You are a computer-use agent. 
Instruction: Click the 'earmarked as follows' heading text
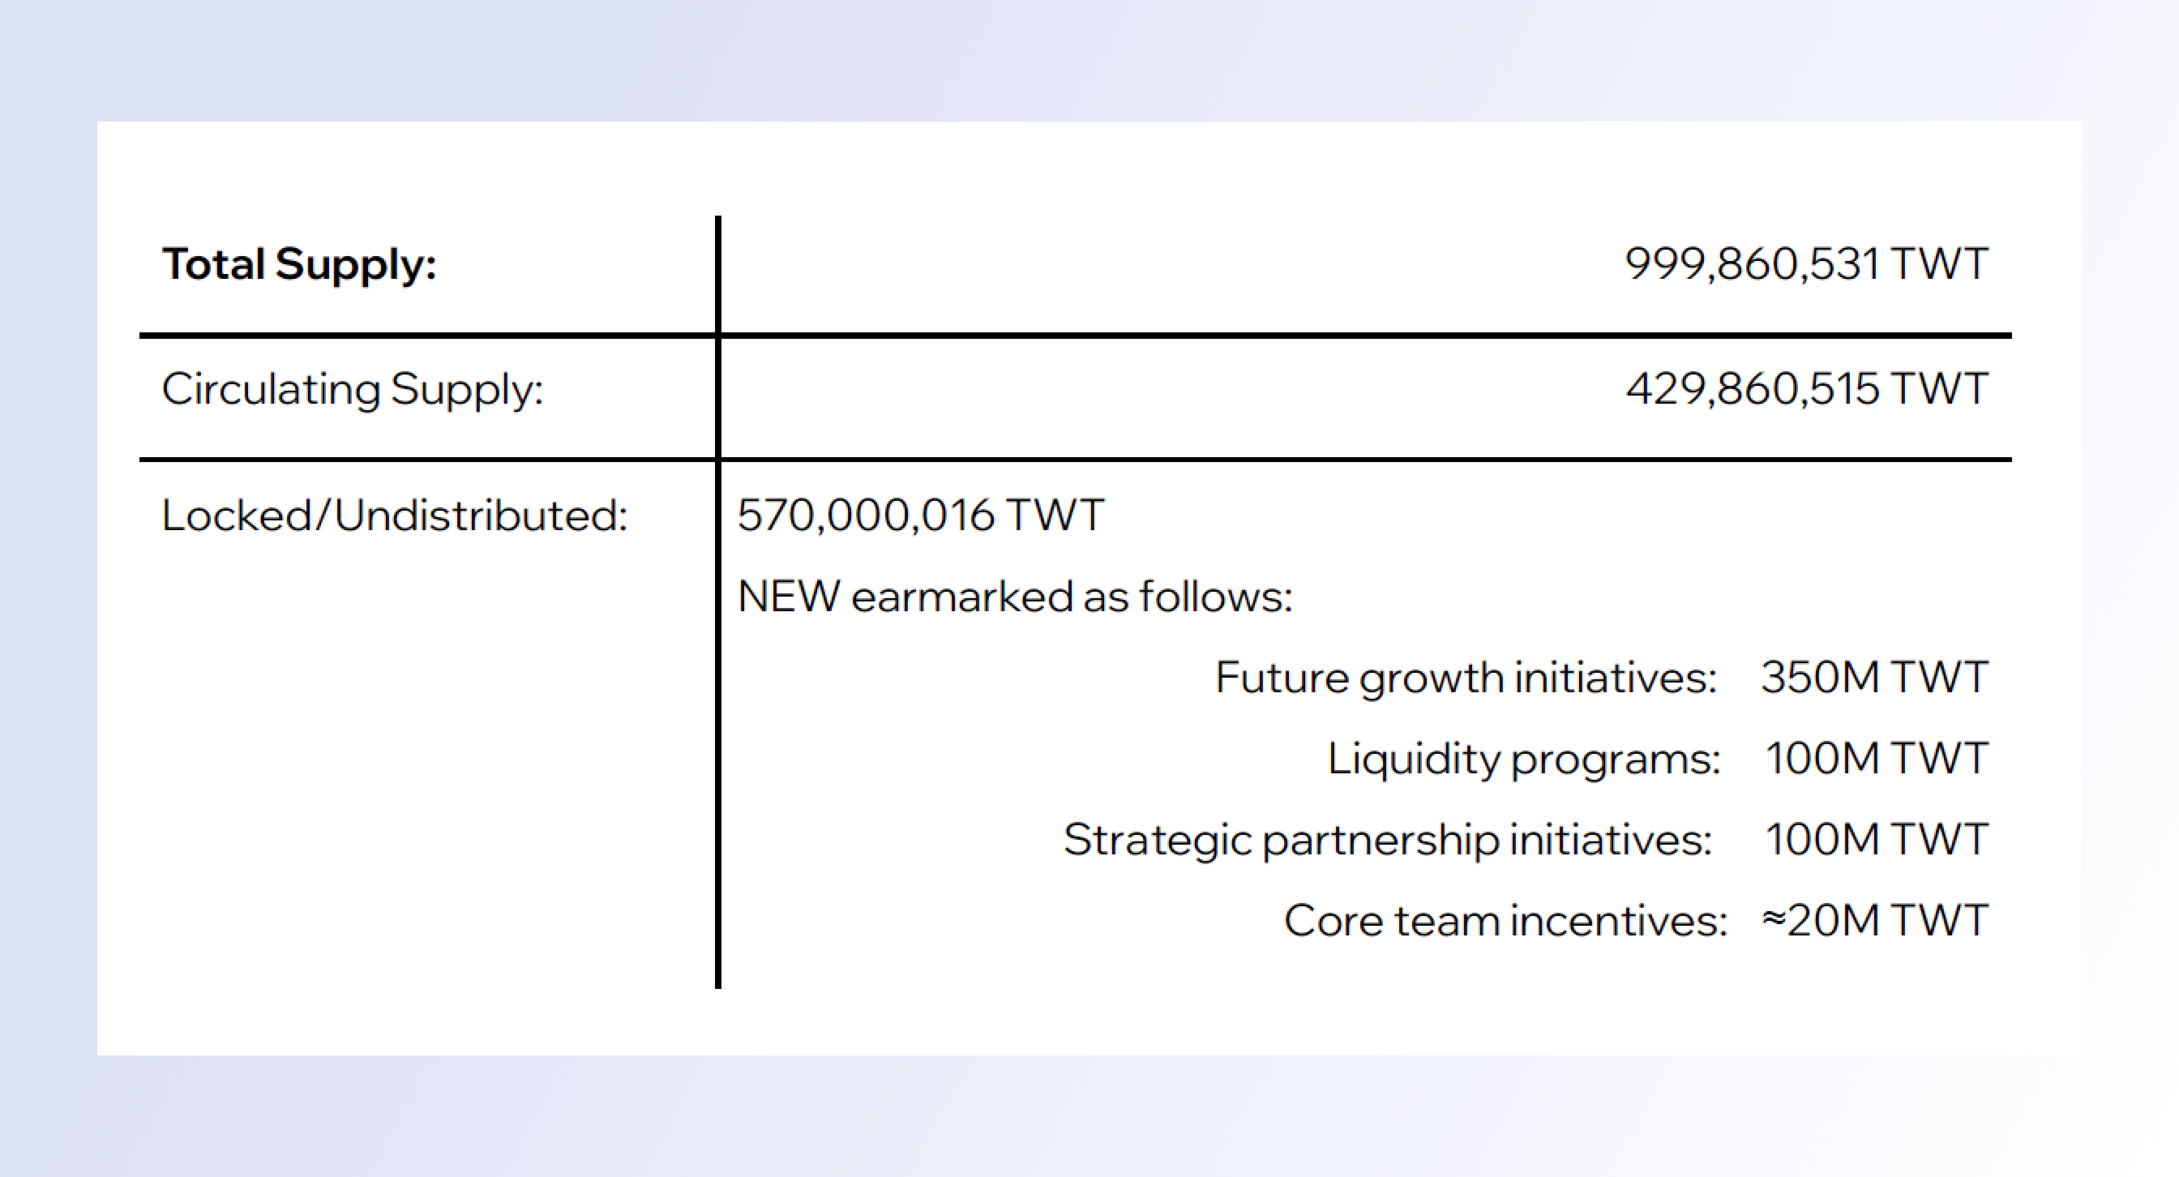point(1071,596)
